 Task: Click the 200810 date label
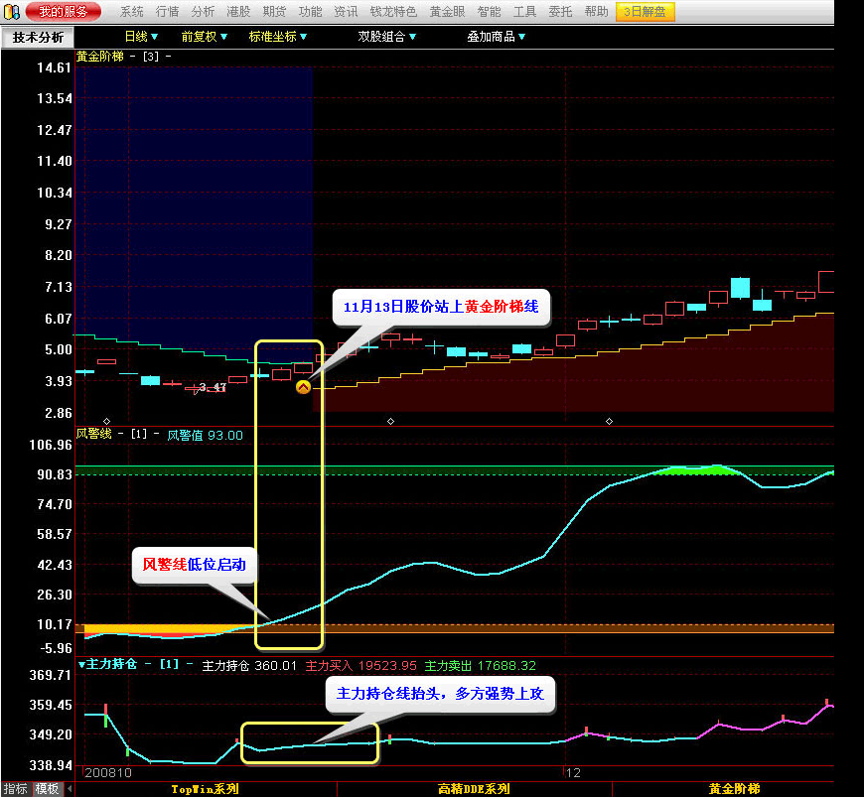click(108, 773)
